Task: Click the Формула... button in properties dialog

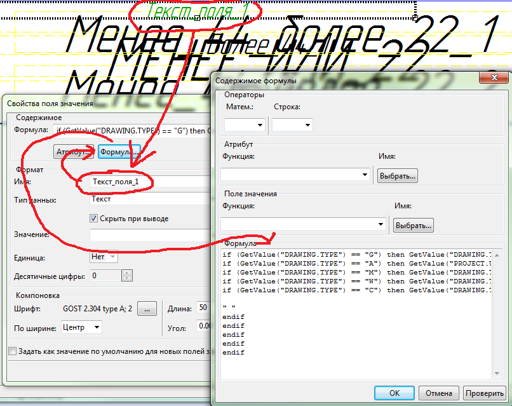Action: [x=119, y=152]
